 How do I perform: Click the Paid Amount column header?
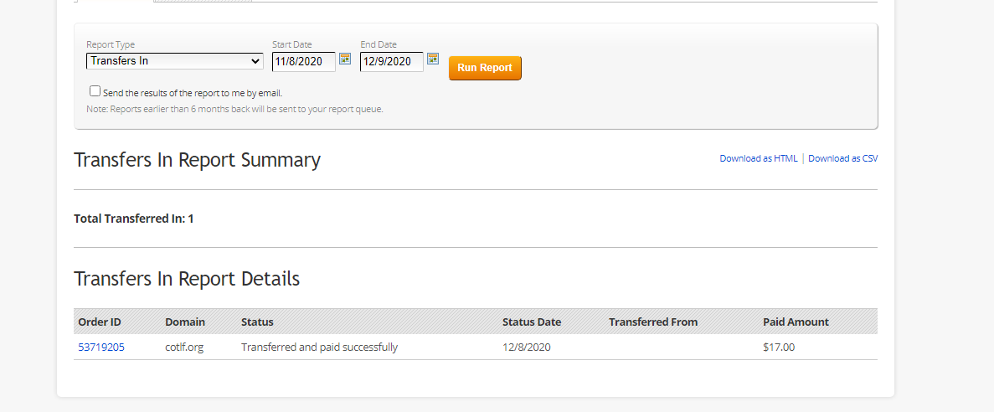tap(796, 322)
